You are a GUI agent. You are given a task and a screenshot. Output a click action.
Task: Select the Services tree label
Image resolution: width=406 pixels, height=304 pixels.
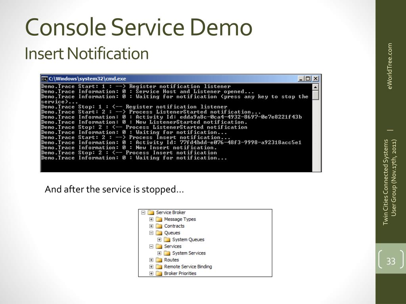[x=173, y=246]
